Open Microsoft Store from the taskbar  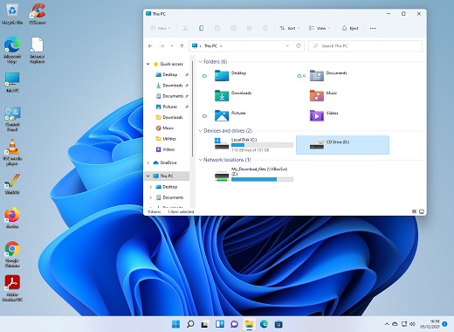pyautogui.click(x=279, y=324)
